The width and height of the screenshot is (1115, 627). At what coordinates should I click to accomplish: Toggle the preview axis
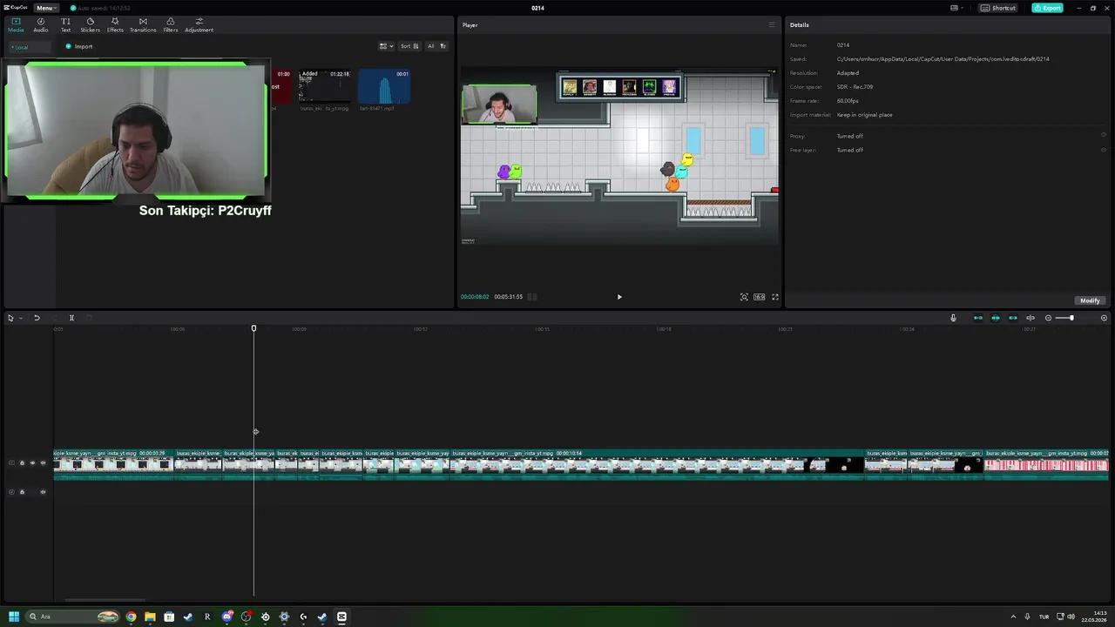pyautogui.click(x=1031, y=318)
